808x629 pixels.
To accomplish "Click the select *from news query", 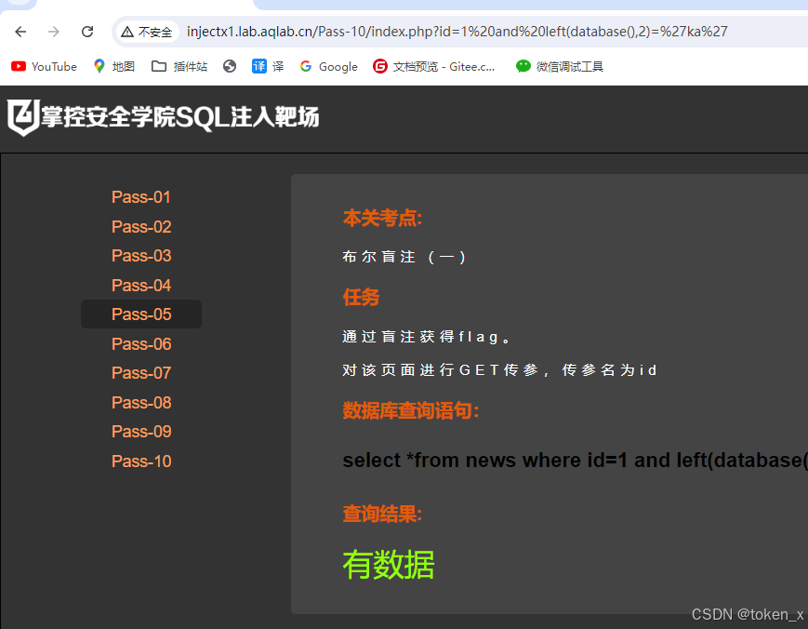I will point(575,460).
